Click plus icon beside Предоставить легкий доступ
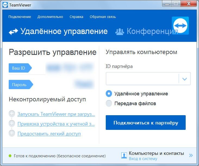The image size is (199, 166). 12,133
